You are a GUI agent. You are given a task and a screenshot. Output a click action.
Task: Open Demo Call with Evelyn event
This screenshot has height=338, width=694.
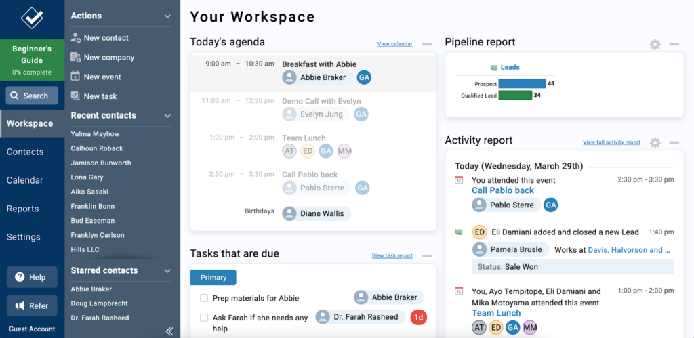pos(321,101)
